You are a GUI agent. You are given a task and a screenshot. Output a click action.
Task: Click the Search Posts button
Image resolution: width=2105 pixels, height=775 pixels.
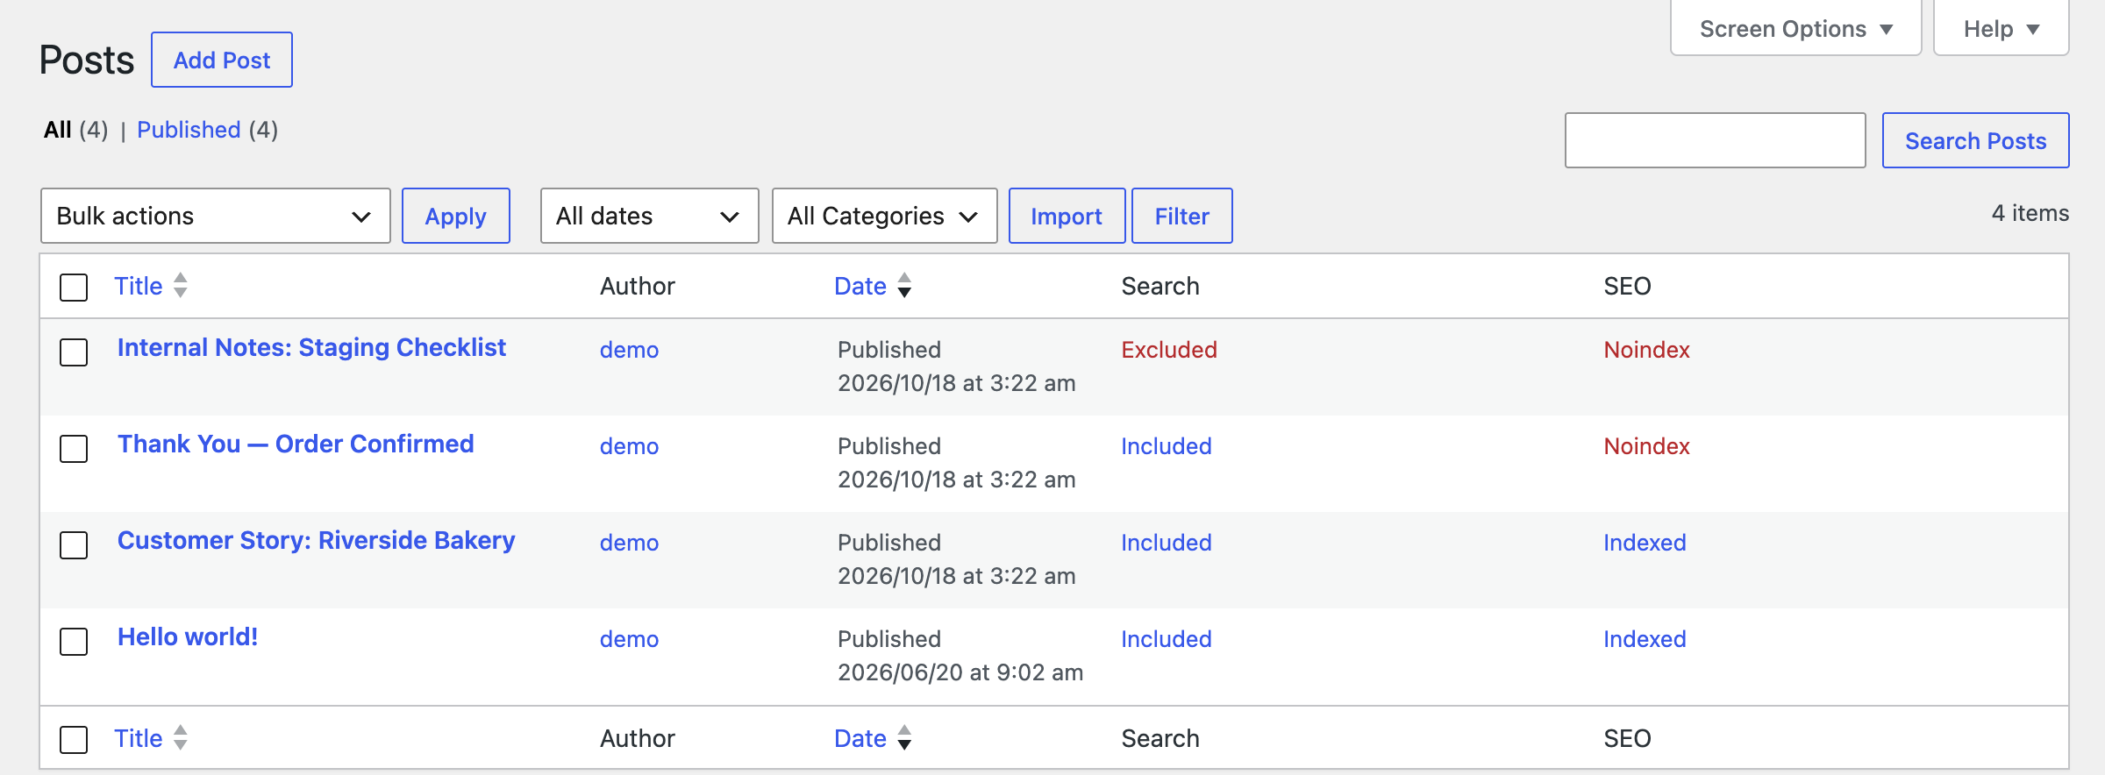point(1976,140)
